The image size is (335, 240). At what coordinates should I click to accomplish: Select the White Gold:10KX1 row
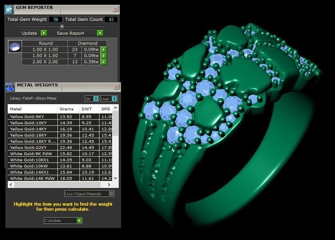[x=60, y=160]
